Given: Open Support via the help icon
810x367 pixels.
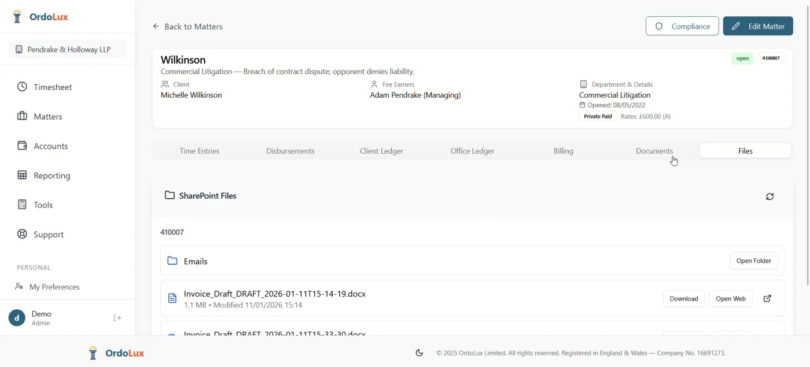Looking at the screenshot, I should tap(21, 234).
